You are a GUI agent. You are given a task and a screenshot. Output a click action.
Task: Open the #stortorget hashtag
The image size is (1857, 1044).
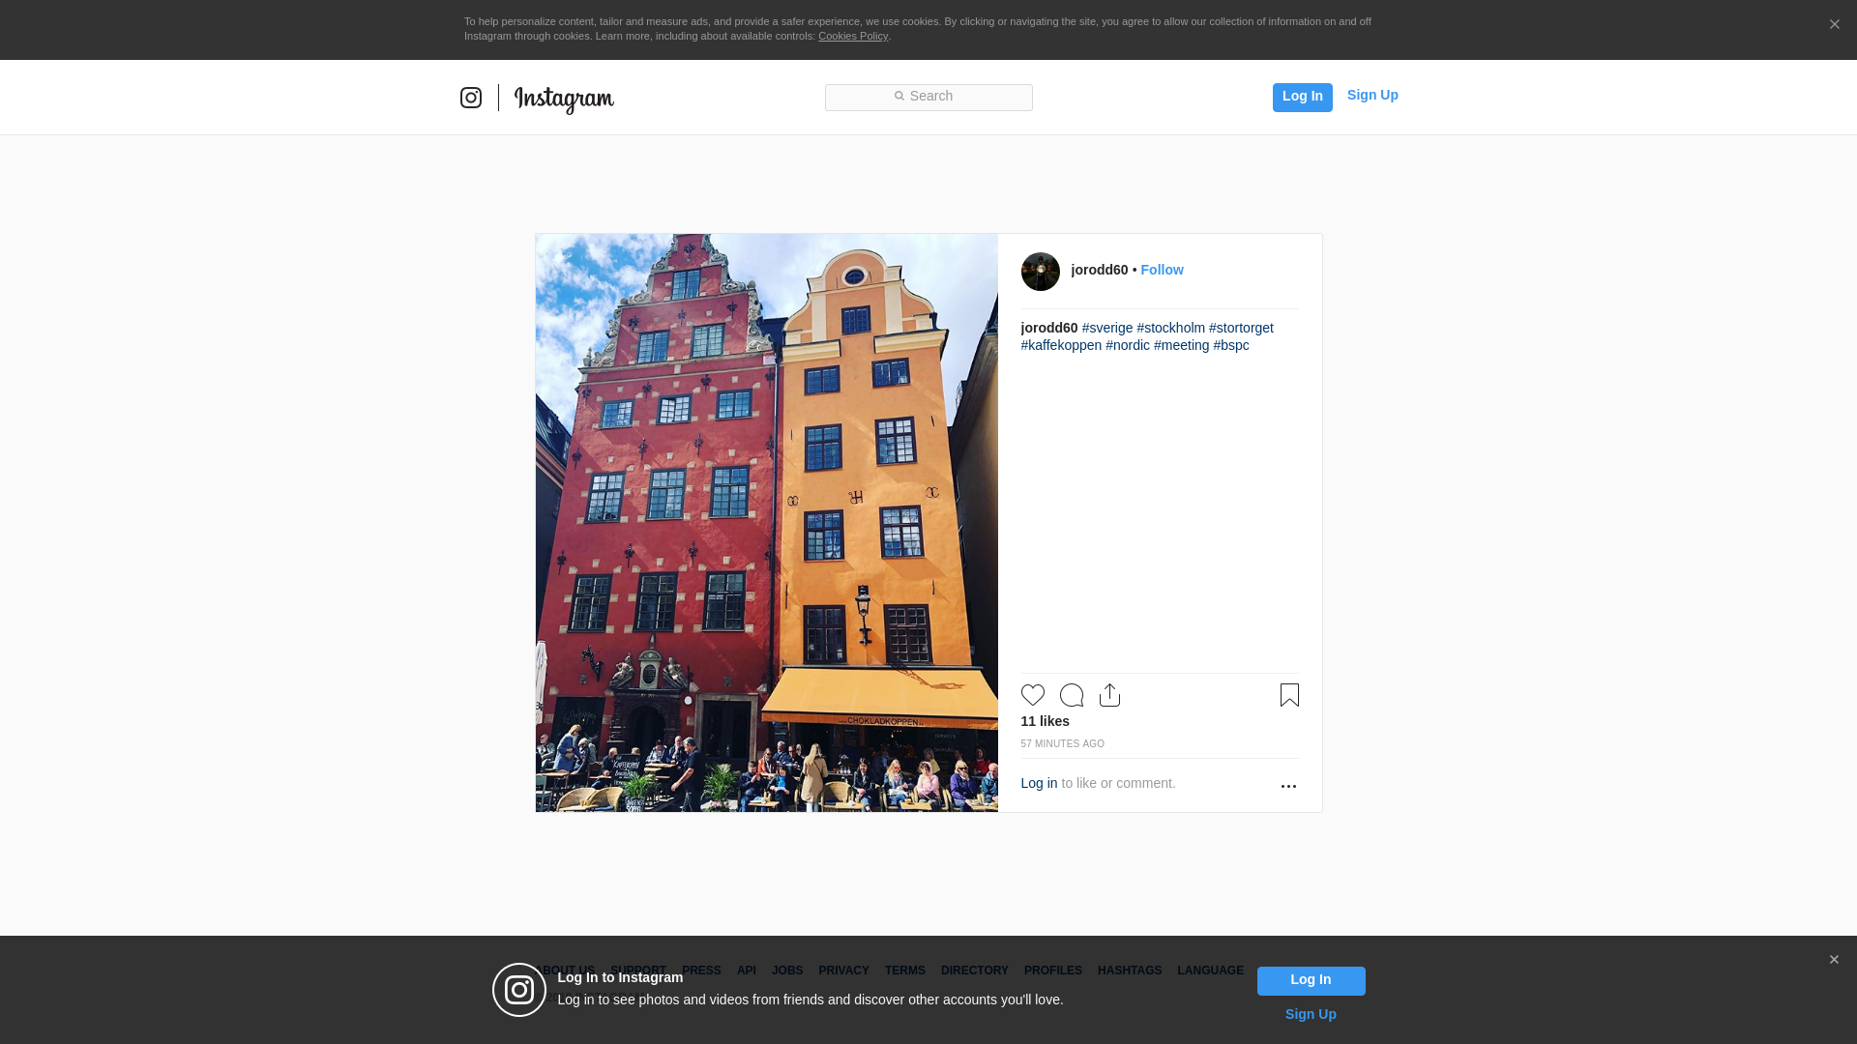pyautogui.click(x=1241, y=328)
